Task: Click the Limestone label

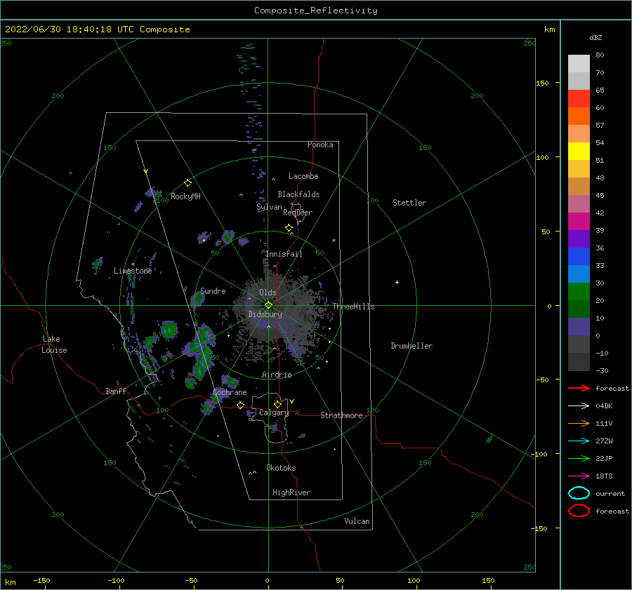Action: (133, 271)
